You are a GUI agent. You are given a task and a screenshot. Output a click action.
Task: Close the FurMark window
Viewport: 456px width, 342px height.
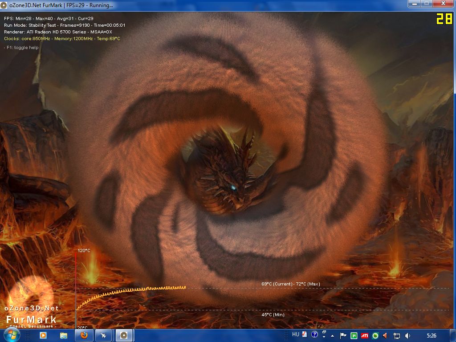[443, 4]
